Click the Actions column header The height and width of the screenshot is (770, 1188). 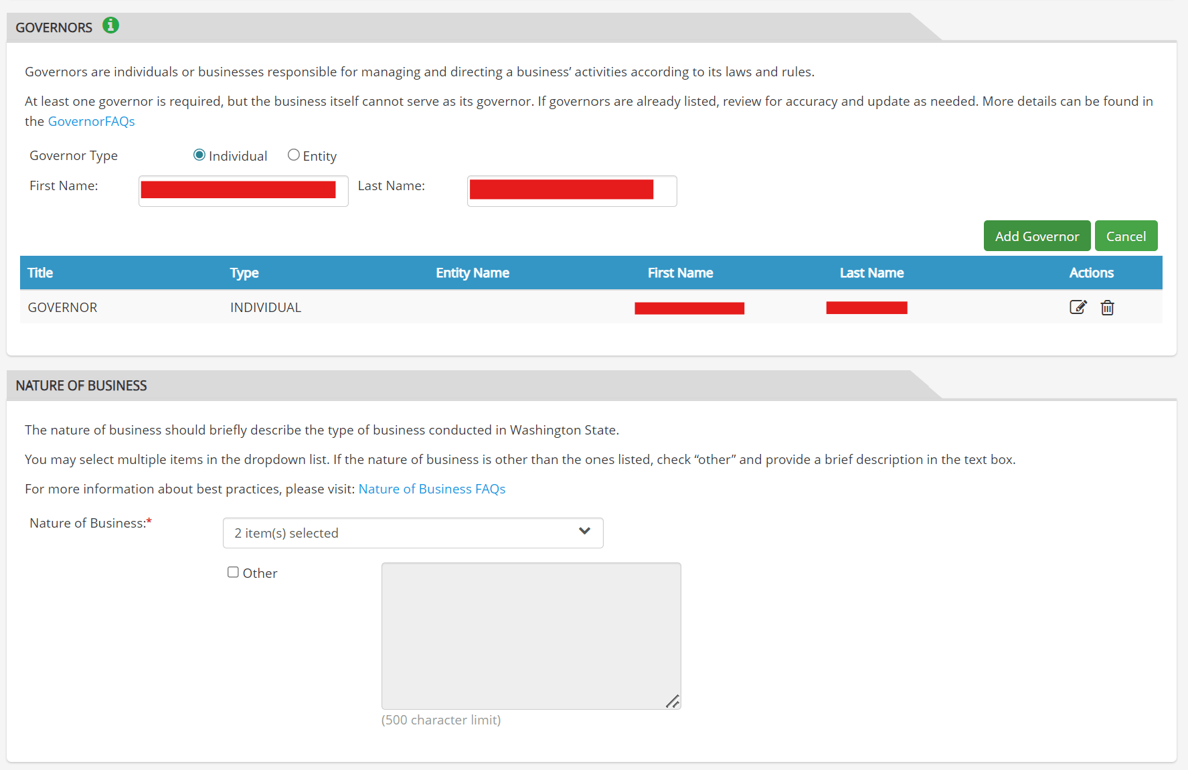coord(1091,273)
